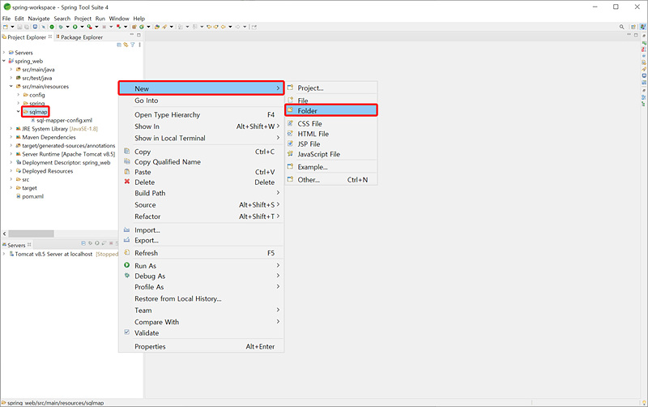Open the dropdown arrow beside the Debug icon
The width and height of the screenshot is (648, 407).
tap(67, 27)
